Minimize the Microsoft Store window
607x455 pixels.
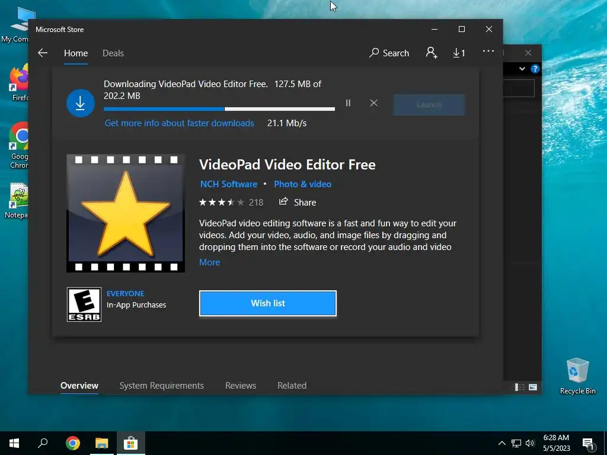tap(435, 29)
